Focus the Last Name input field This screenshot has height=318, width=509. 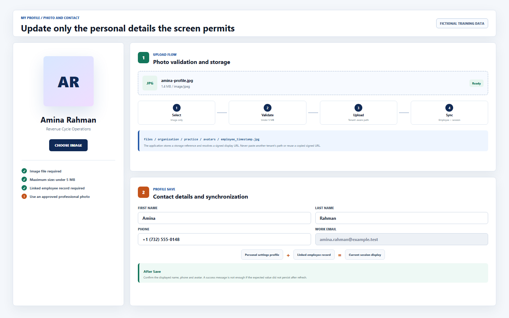tap(402, 218)
